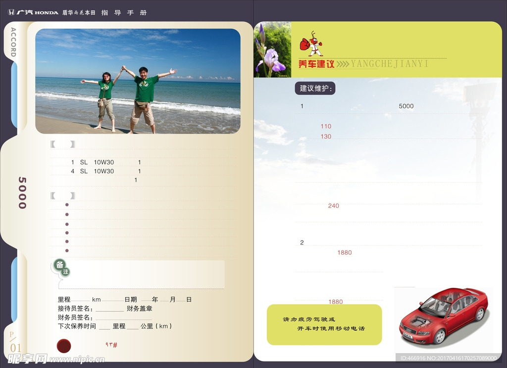Image resolution: width=507 pixels, height=368 pixels.
Task: Click the 广汽 HONDA brand text
Action: 38,12
